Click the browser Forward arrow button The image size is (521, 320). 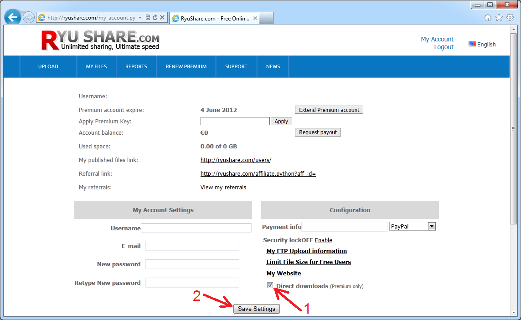coord(29,17)
